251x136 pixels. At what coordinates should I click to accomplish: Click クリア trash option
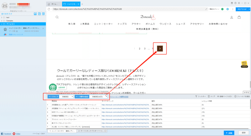pyautogui.click(x=211, y=96)
